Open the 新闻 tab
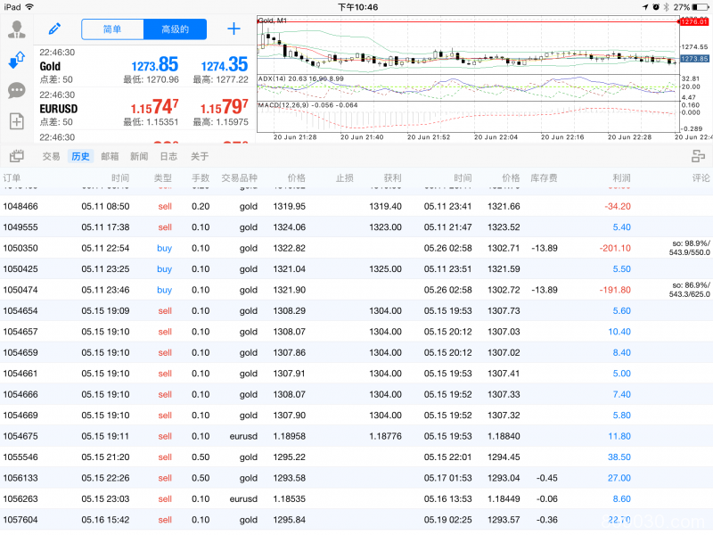713x535 pixels. [x=139, y=157]
